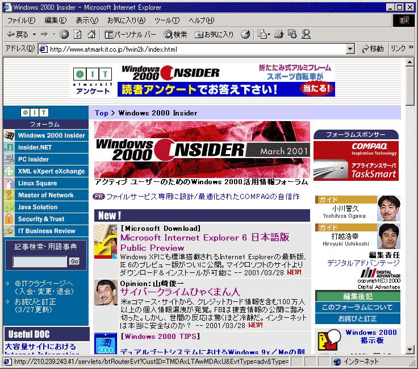Open the PR COMPAQ file service link
Viewport: 418px width, 369px height.
click(203, 197)
